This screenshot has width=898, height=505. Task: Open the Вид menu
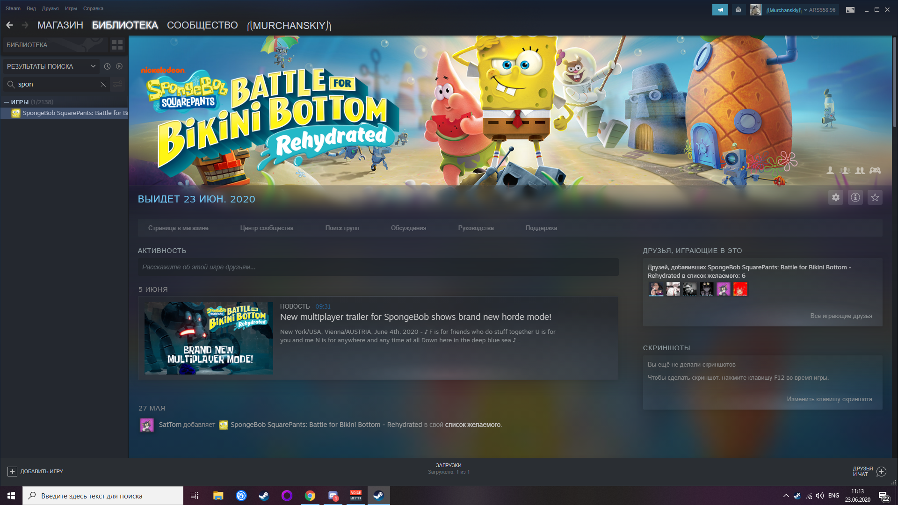click(31, 8)
